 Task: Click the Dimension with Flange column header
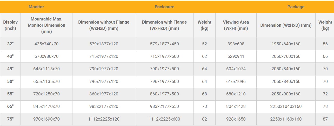[164, 25]
